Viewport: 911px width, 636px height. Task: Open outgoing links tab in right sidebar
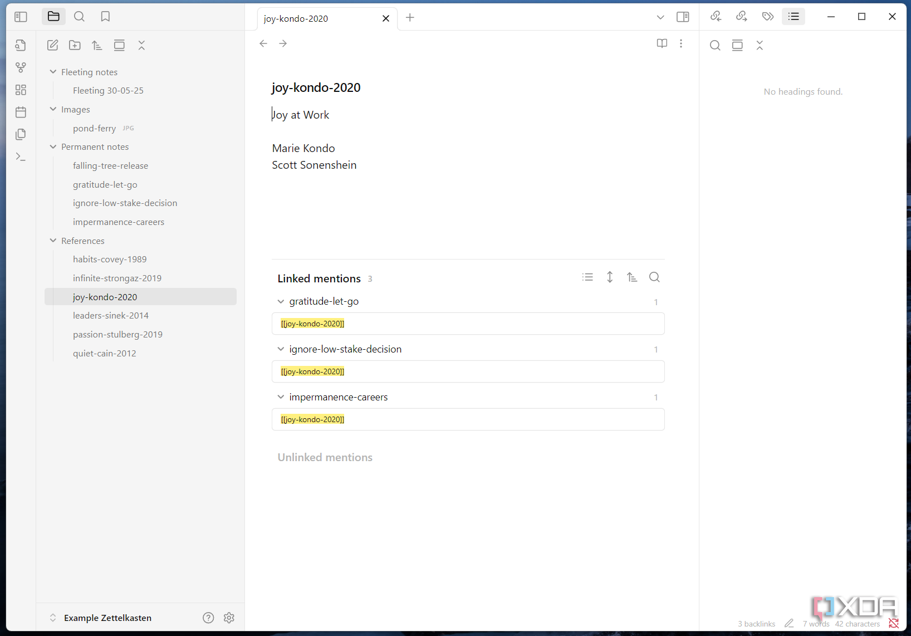(742, 17)
